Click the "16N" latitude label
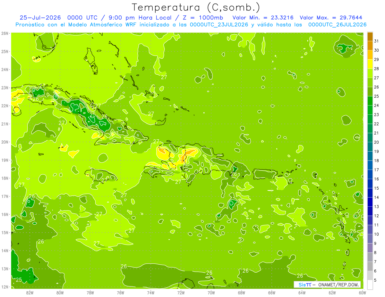The height and width of the screenshot is (297, 385). [x=4, y=214]
